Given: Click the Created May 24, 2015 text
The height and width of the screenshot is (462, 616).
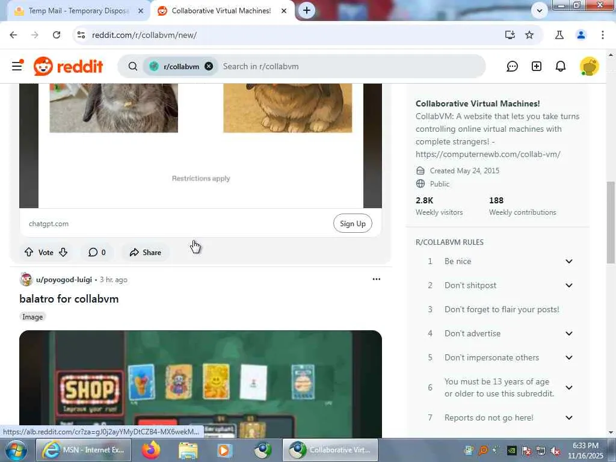Looking at the screenshot, I should tap(464, 170).
